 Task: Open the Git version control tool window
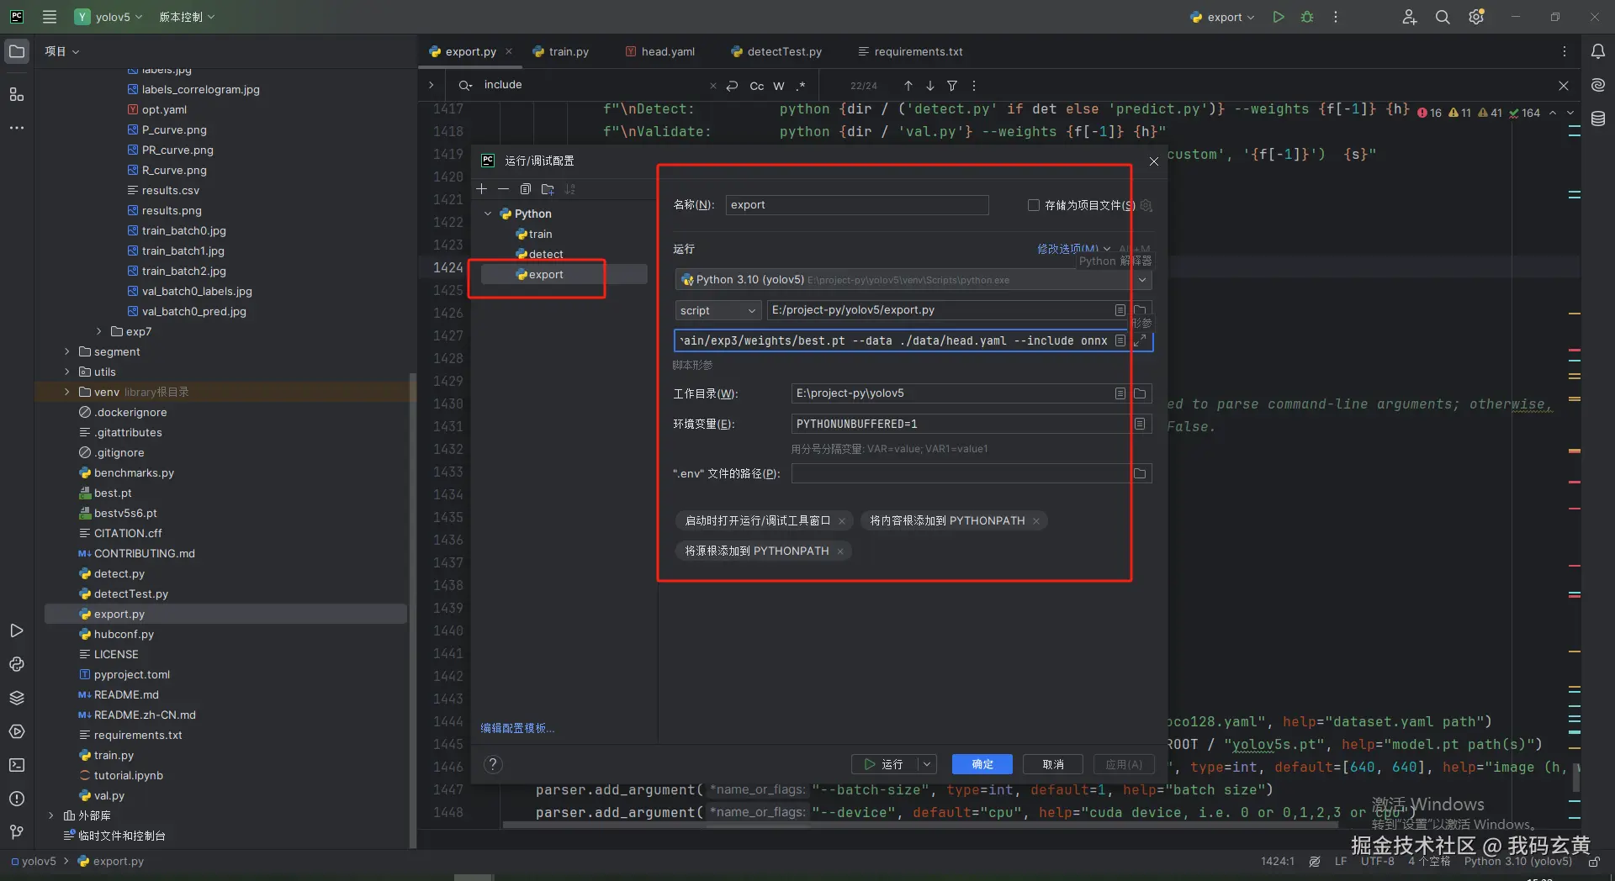click(x=17, y=832)
